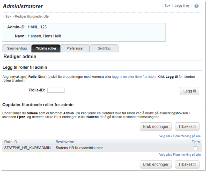Screen dimensions: 207x172
Task: Go to the Sertifikat tab
Action: (104, 49)
